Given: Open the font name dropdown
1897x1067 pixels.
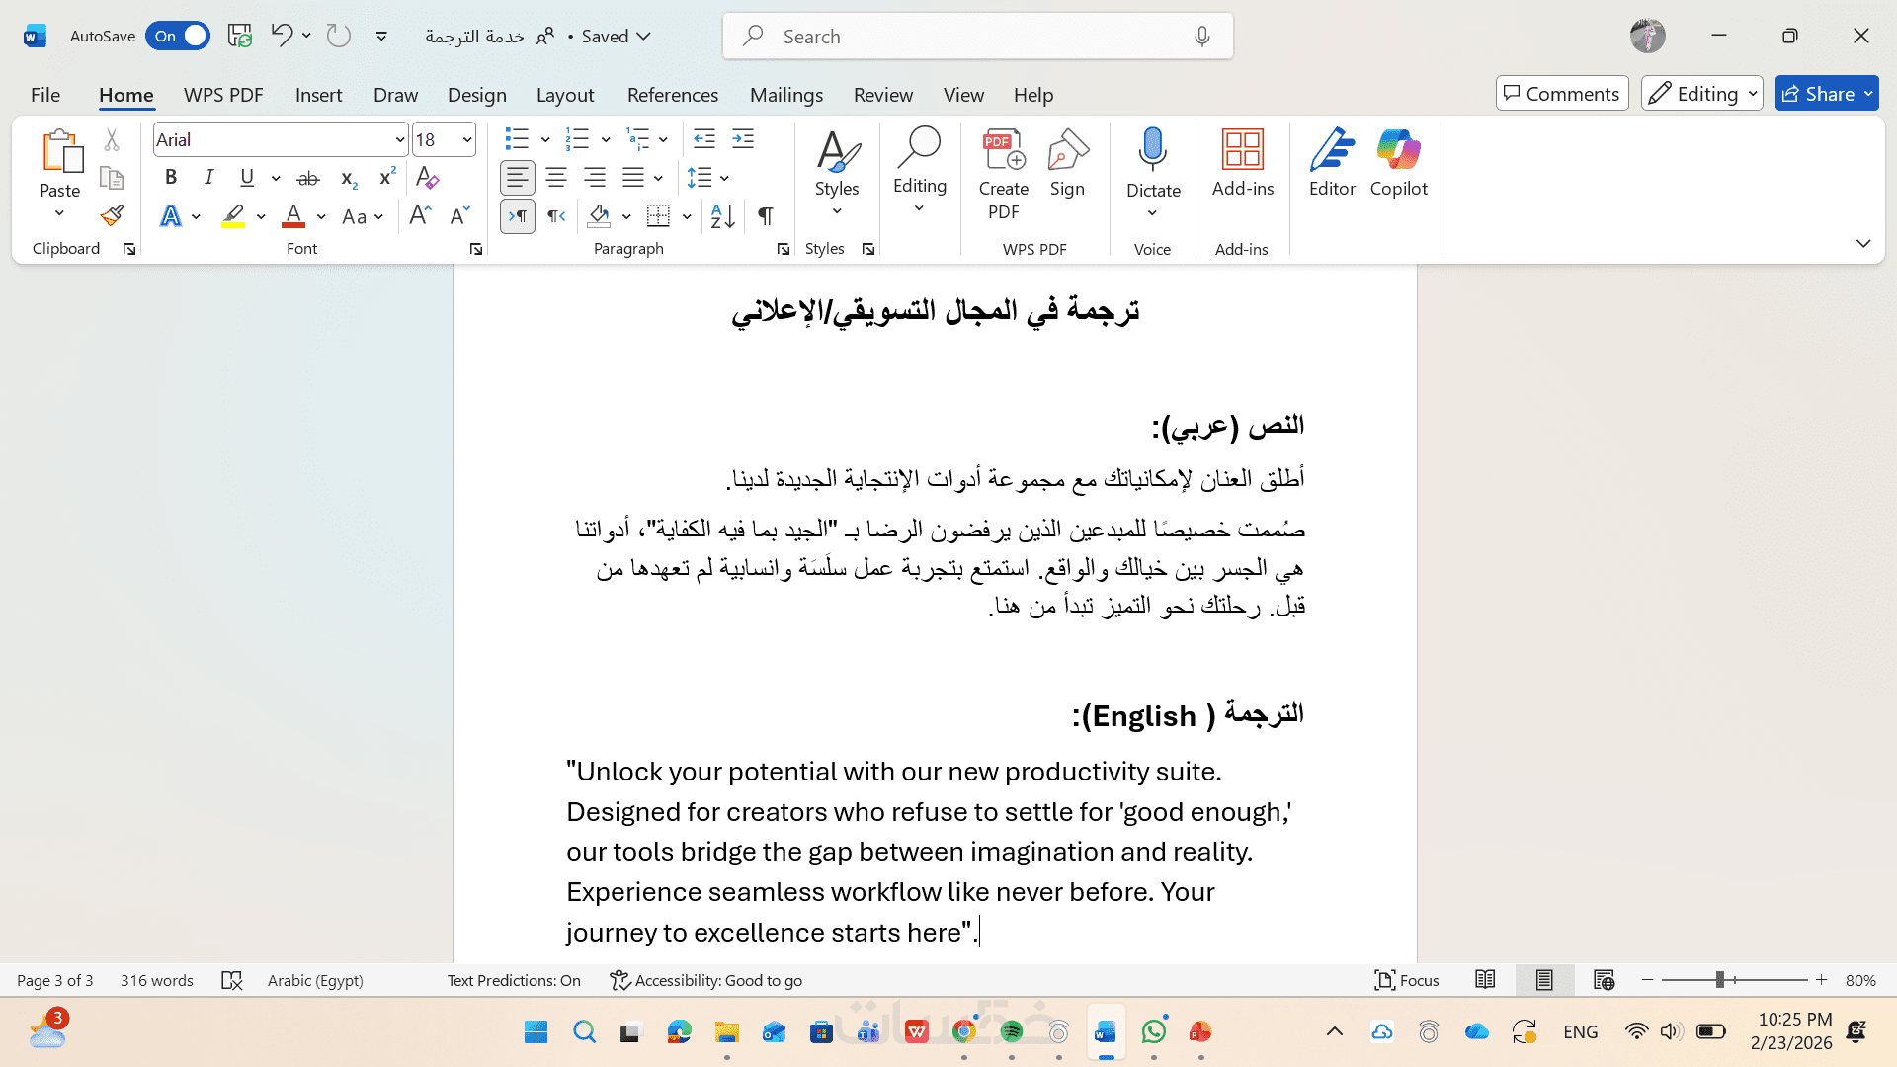Looking at the screenshot, I should tap(400, 140).
